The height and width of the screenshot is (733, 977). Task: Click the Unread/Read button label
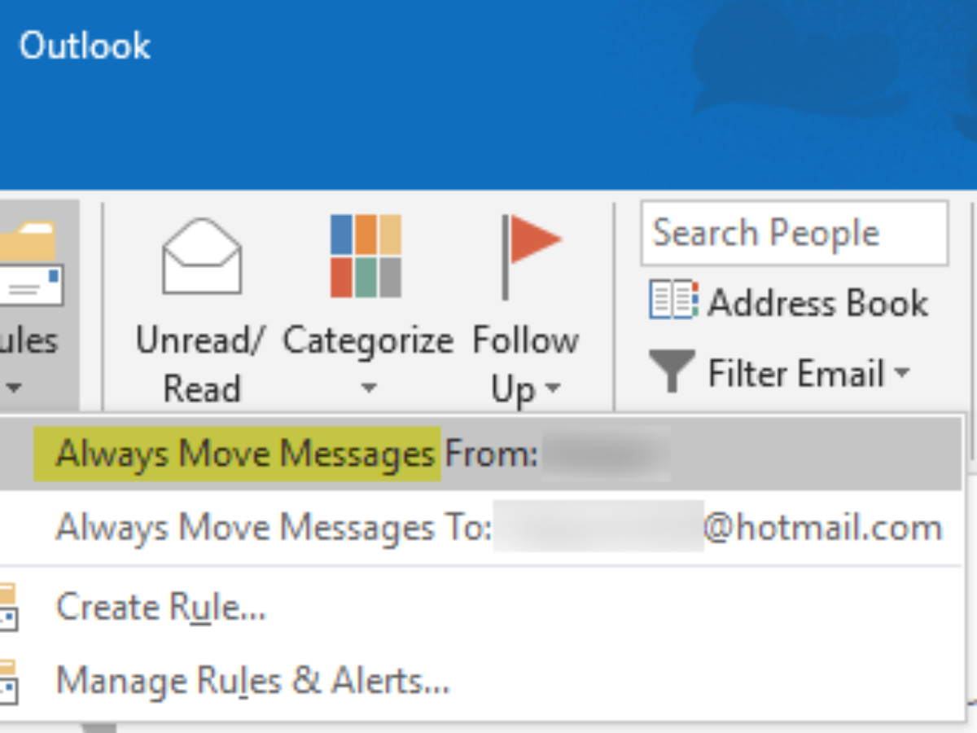(x=200, y=363)
